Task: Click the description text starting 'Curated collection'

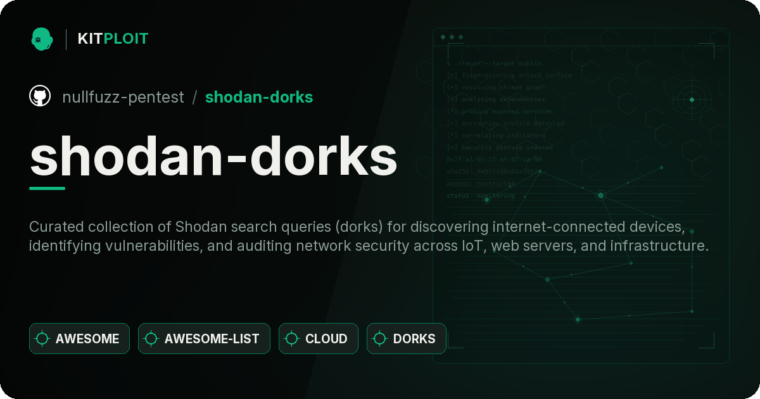Action: [x=357, y=227]
